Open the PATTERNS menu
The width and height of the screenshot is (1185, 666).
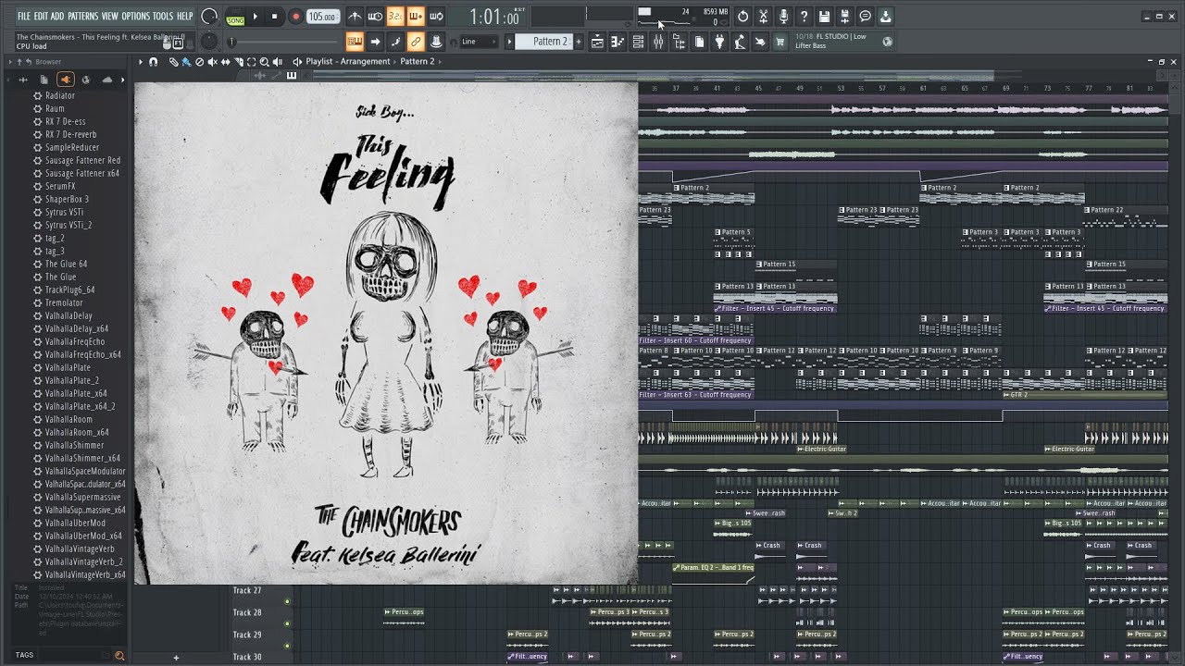click(x=83, y=17)
